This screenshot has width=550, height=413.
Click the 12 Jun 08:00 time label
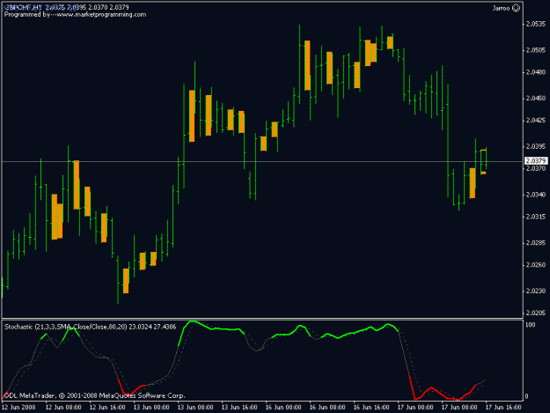[x=63, y=407]
